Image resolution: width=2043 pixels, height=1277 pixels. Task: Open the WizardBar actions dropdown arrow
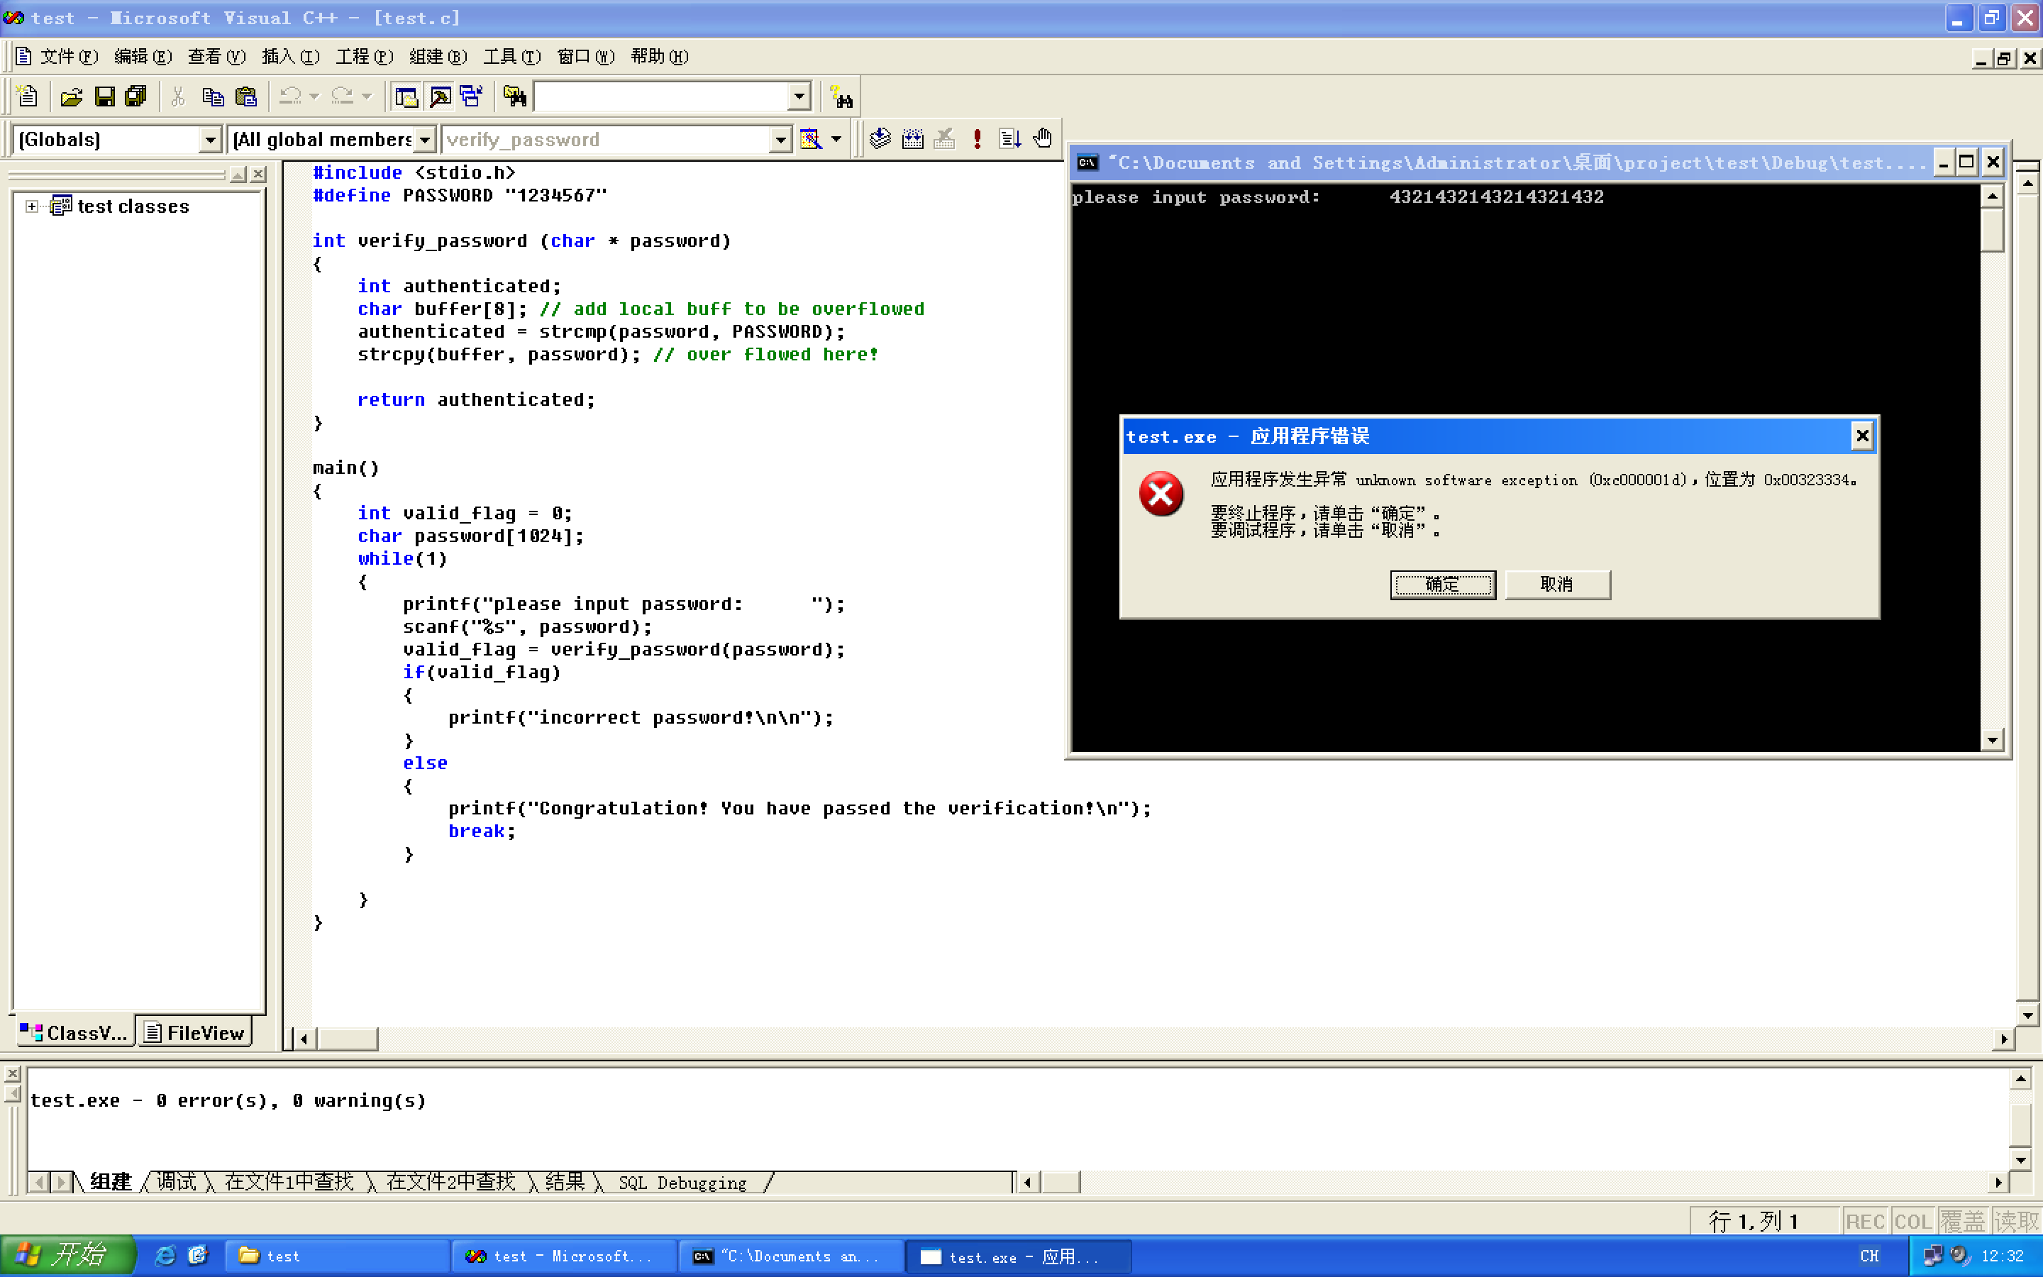836,138
